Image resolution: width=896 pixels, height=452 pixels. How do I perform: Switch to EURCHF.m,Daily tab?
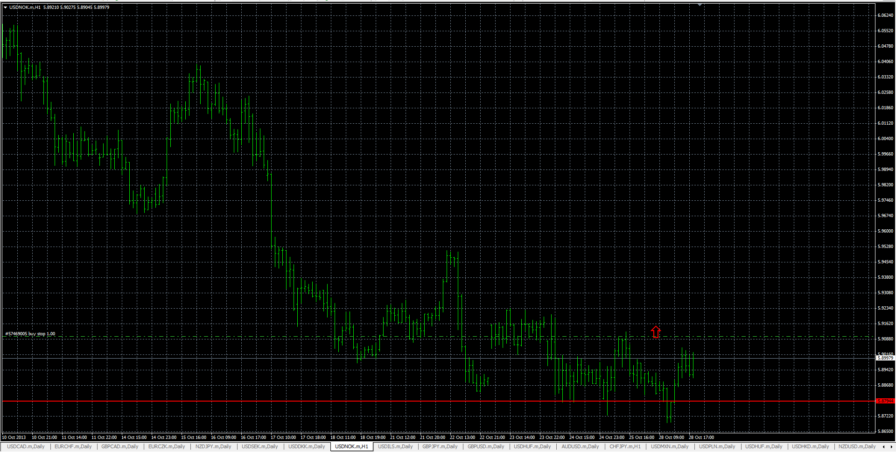73,447
